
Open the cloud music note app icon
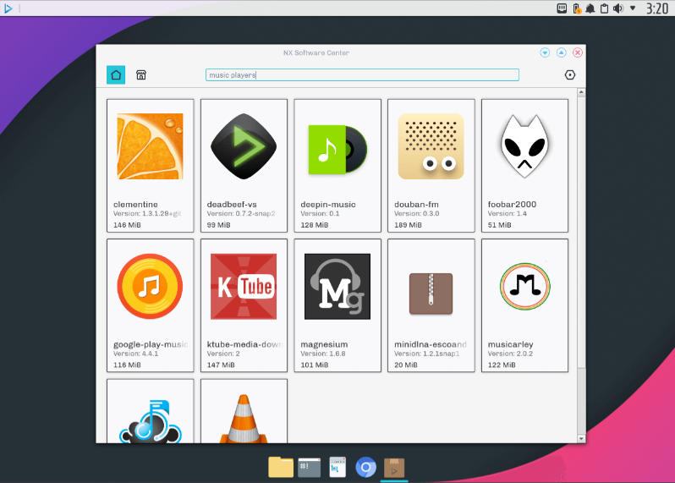151,421
